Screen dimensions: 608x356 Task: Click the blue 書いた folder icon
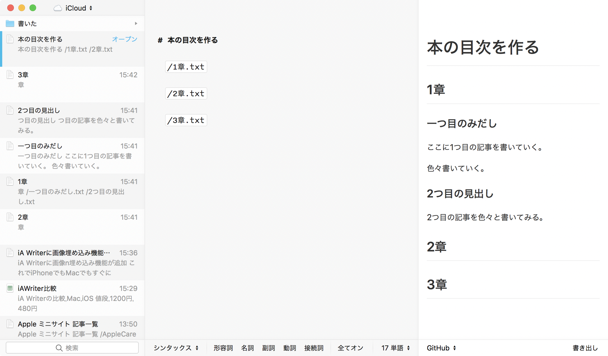(x=10, y=24)
